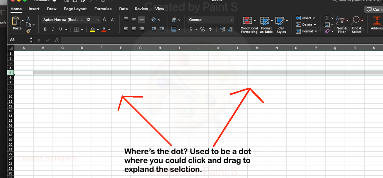Open the View tab
Viewport: 383px width, 178px height.
click(x=159, y=9)
